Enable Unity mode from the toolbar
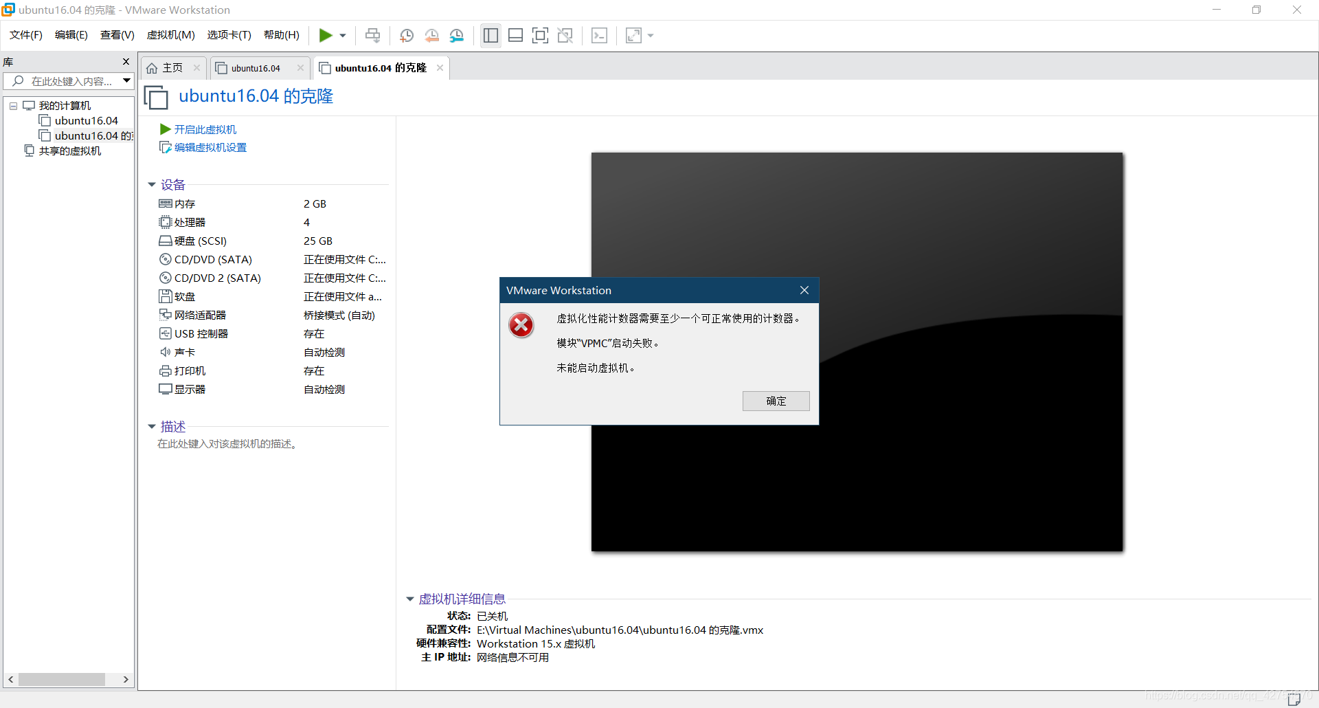This screenshot has width=1319, height=708. (x=565, y=35)
